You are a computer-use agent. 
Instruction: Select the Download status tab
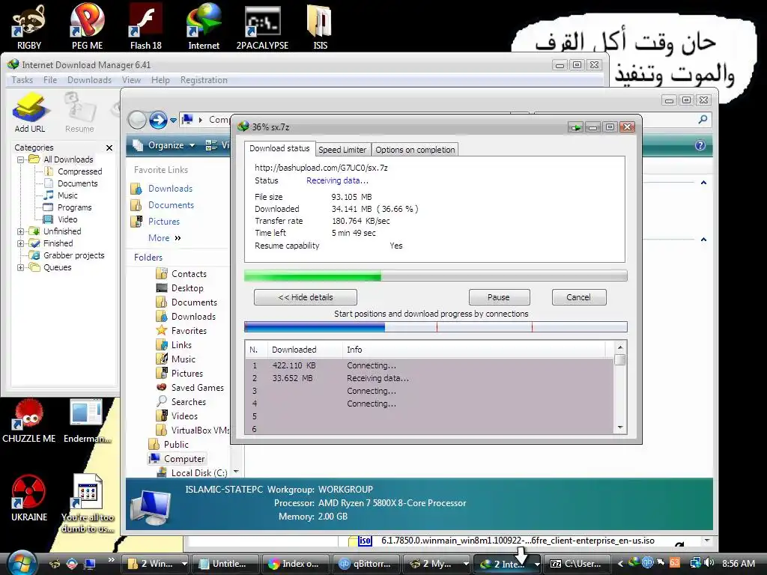[279, 148]
